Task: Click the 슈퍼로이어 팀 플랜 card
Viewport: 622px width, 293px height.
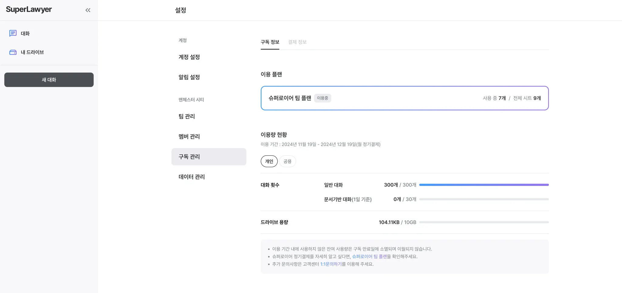Action: click(x=404, y=98)
